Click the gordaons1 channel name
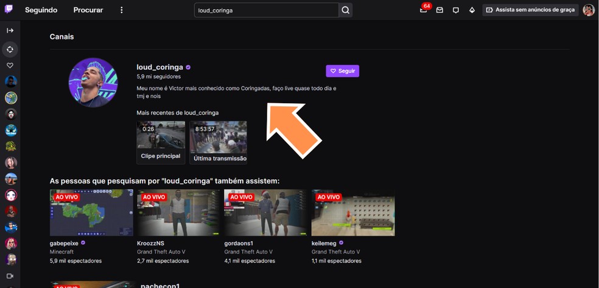The width and height of the screenshot is (599, 288). pyautogui.click(x=239, y=243)
